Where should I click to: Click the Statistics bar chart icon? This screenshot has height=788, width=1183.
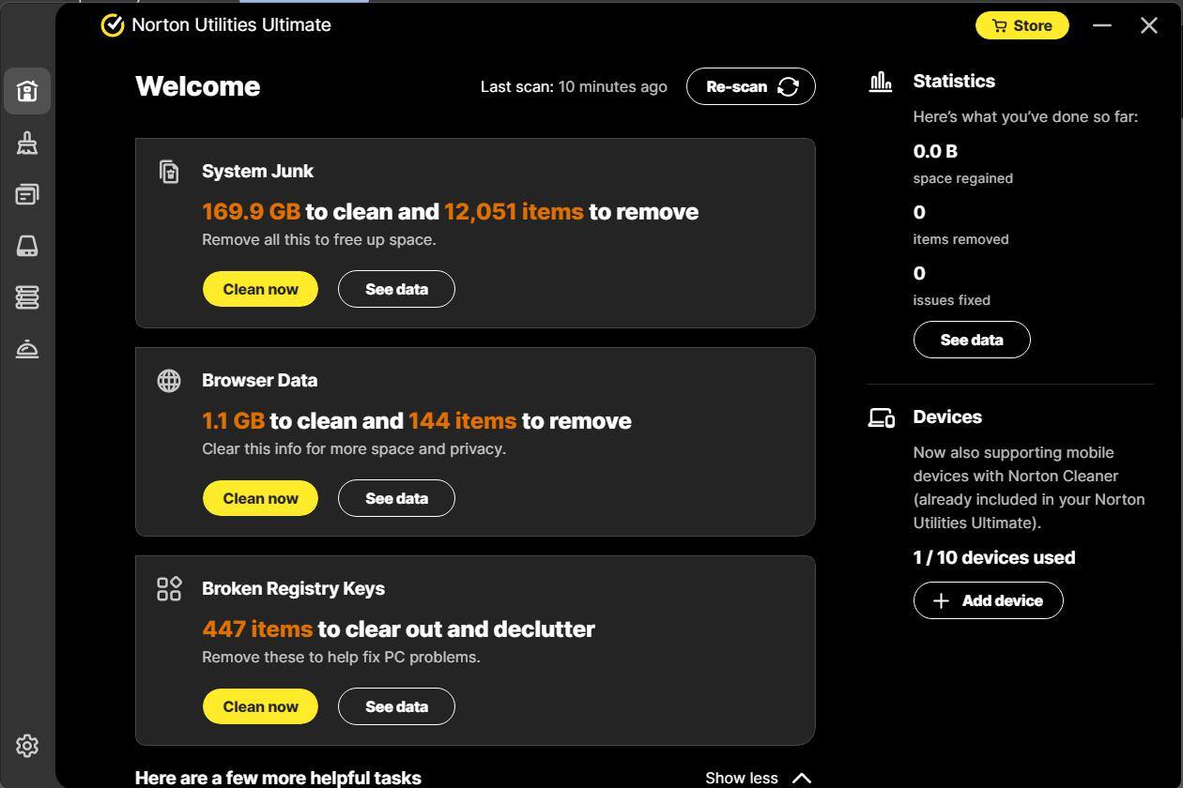881,82
